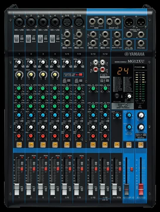Click the GROUP OUT 2 jack

tap(117, 21)
